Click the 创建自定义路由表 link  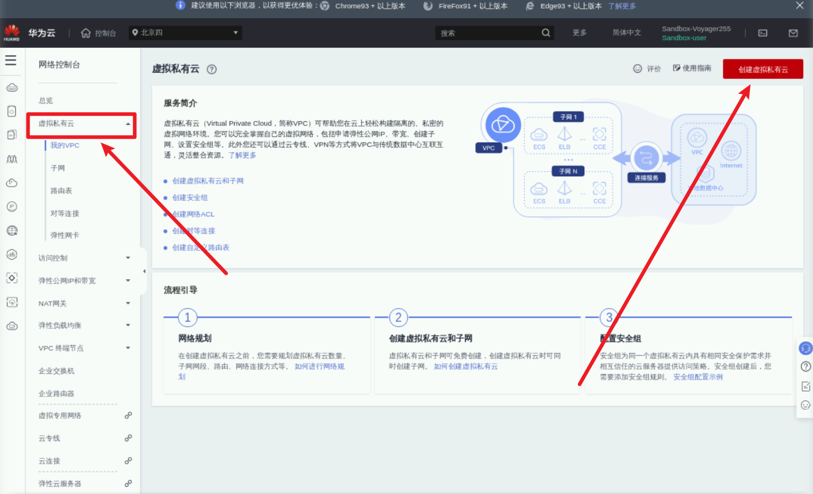[x=201, y=247]
